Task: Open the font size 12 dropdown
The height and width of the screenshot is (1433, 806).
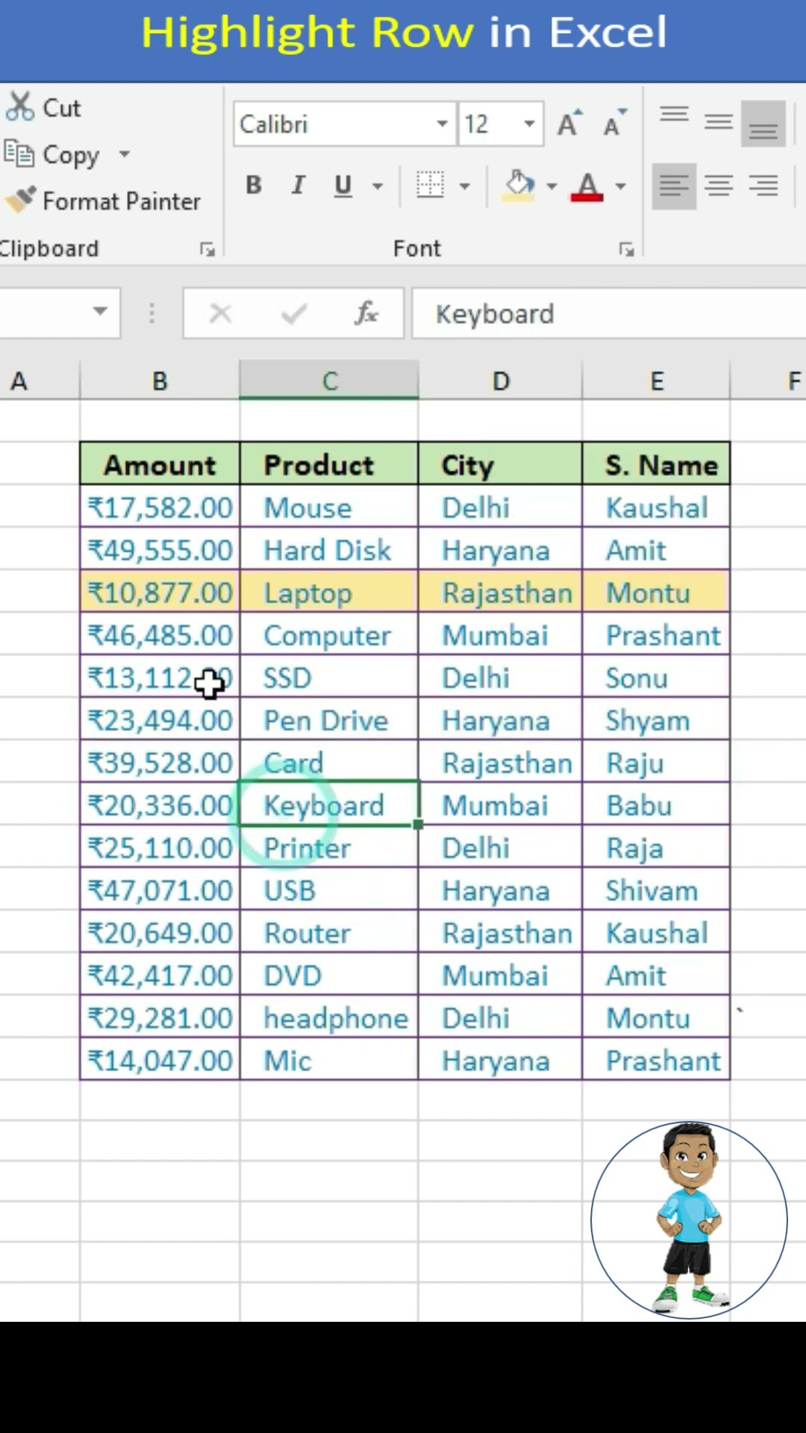Action: point(529,124)
